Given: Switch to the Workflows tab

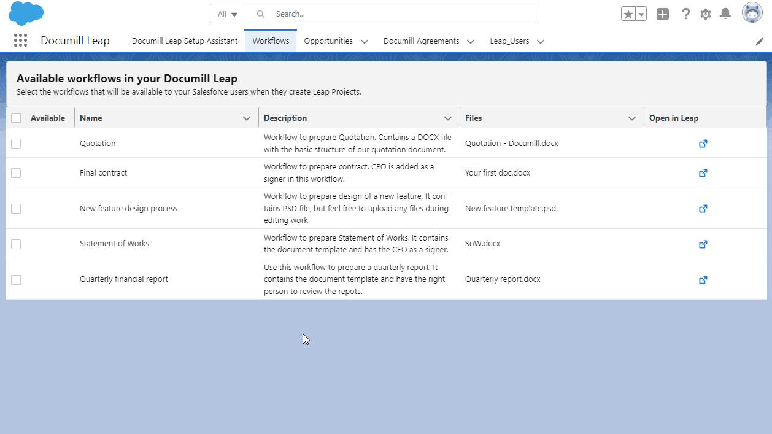Looking at the screenshot, I should click(x=270, y=41).
